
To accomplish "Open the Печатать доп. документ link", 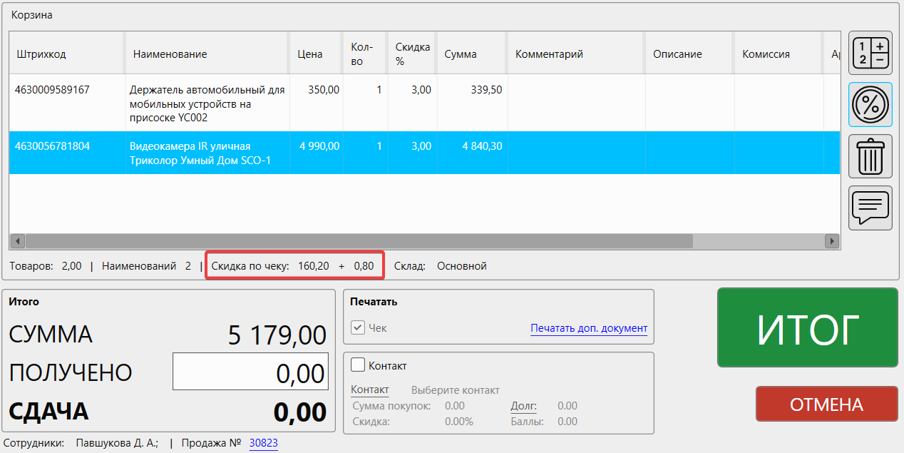I will (x=588, y=329).
